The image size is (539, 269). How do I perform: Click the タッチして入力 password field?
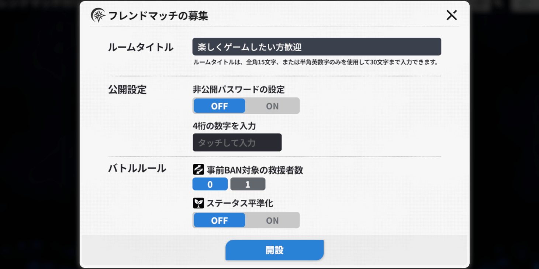click(x=237, y=142)
